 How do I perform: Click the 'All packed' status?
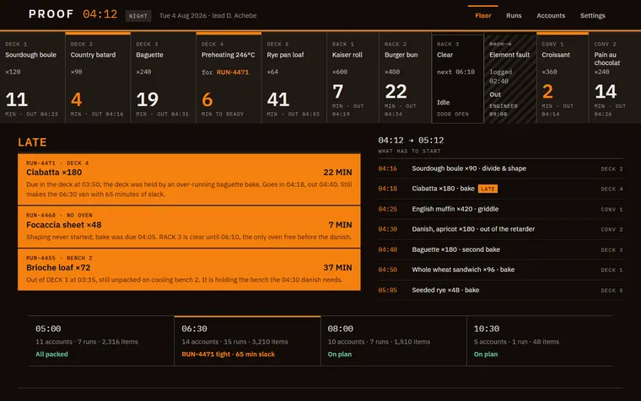51,354
